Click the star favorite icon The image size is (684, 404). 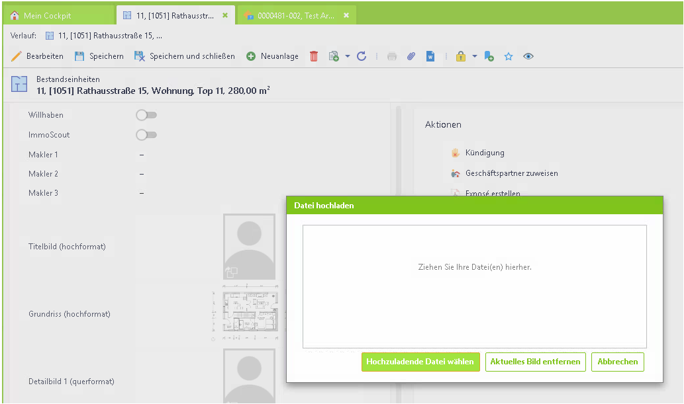tap(509, 57)
